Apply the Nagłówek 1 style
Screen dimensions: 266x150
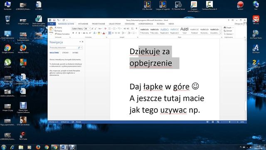click(165, 31)
